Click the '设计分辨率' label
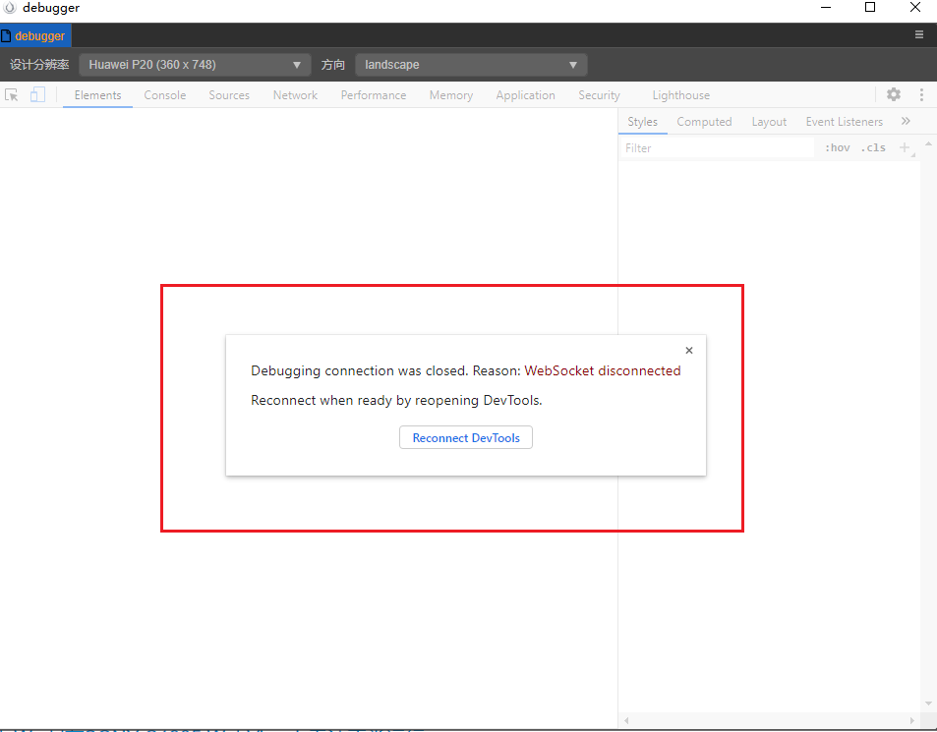This screenshot has height=732, width=937. [x=39, y=65]
